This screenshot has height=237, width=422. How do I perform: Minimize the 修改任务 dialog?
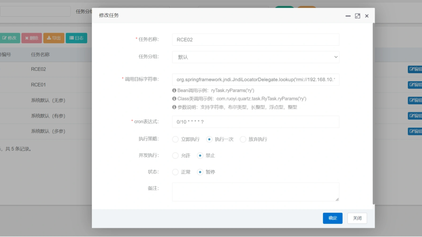(x=348, y=16)
